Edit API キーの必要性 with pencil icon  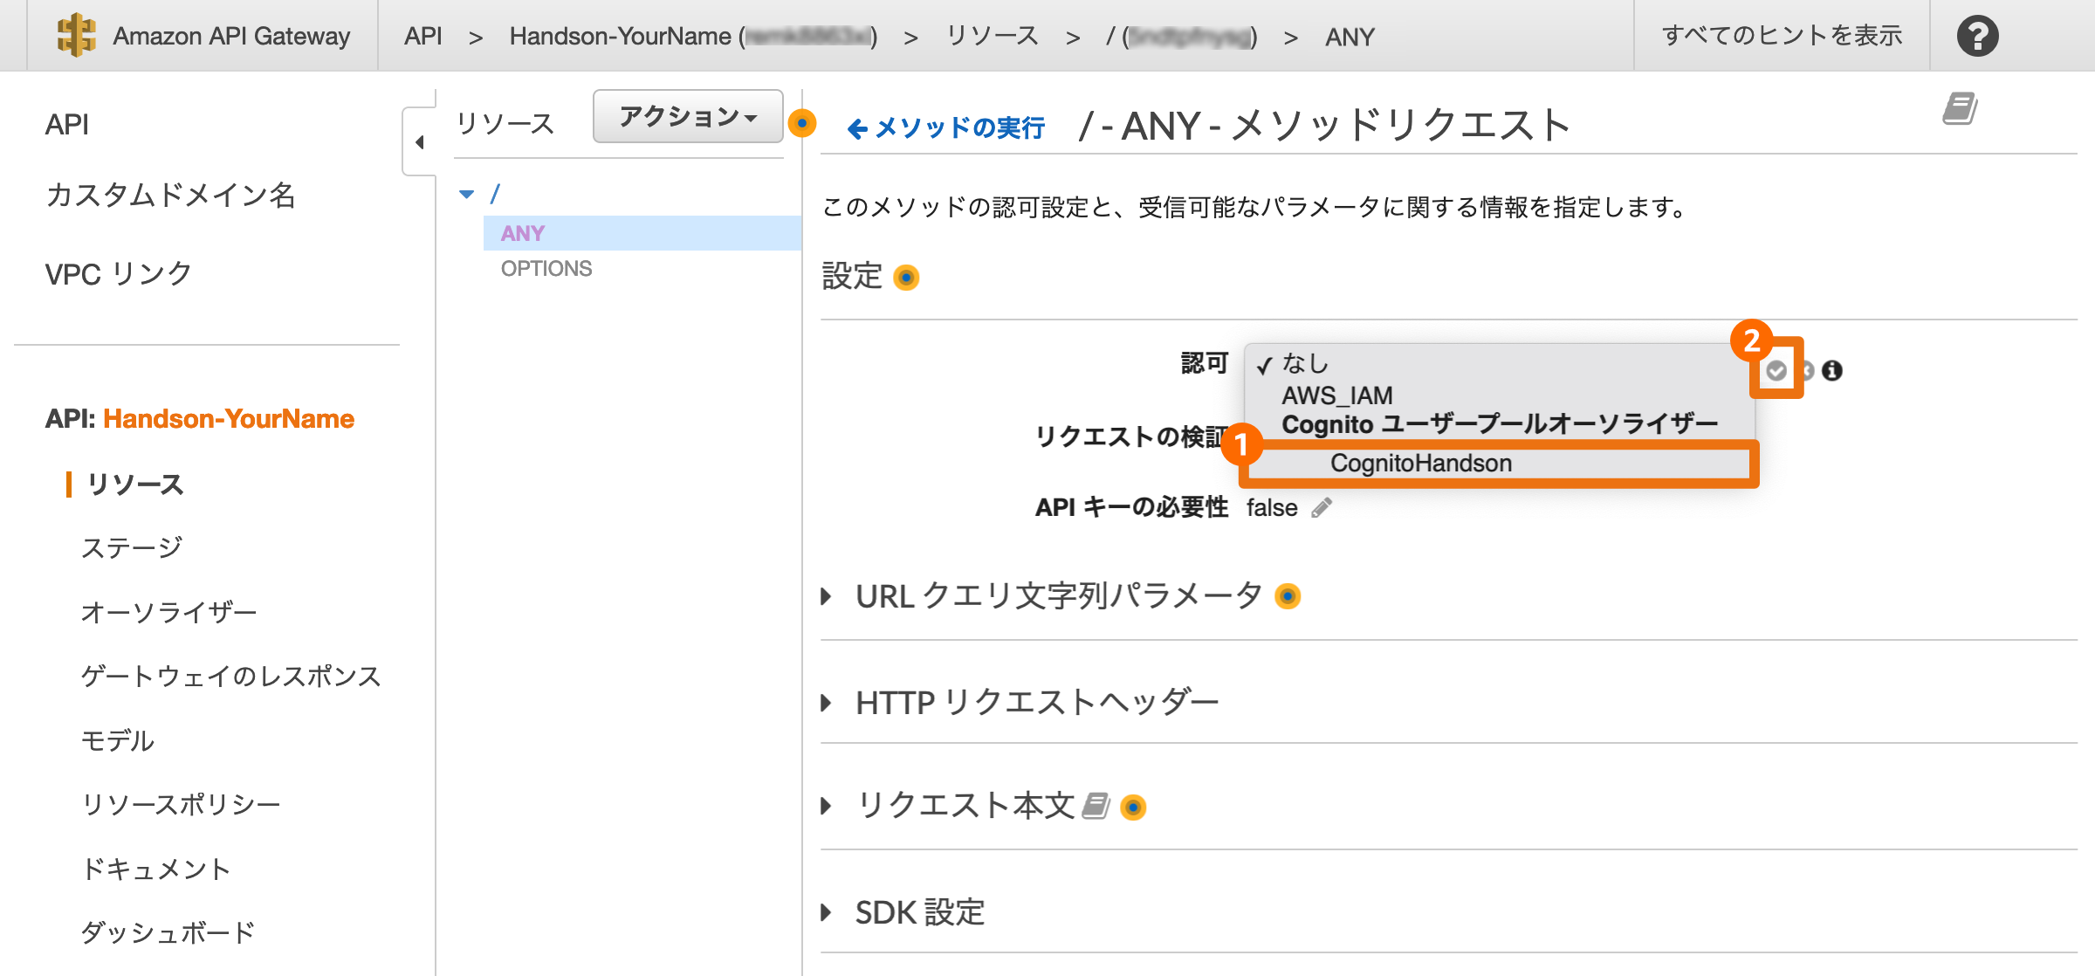1322,507
